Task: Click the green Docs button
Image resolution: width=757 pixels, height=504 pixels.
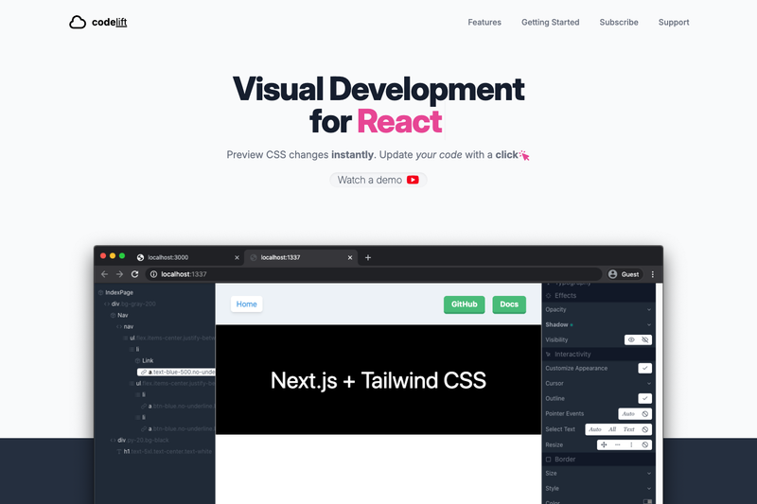Action: pos(509,304)
